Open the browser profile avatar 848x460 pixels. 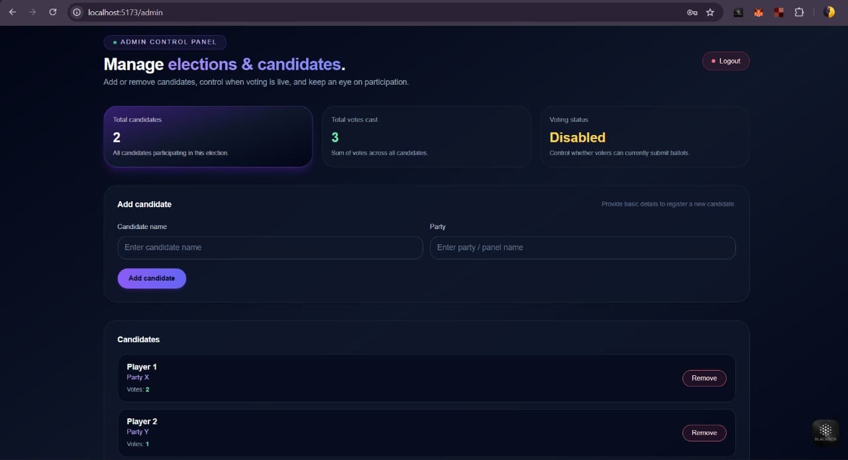(829, 12)
